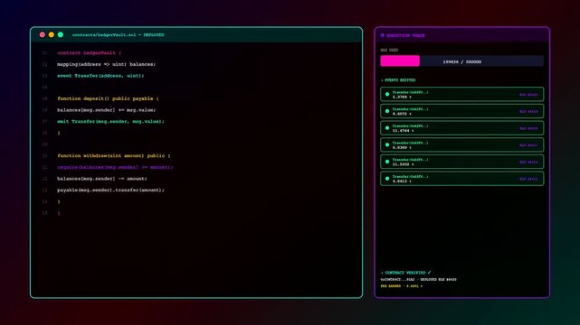Image resolution: width=580 pixels, height=325 pixels.
Task: Click the pink filled portion of gas bar
Action: coord(400,60)
